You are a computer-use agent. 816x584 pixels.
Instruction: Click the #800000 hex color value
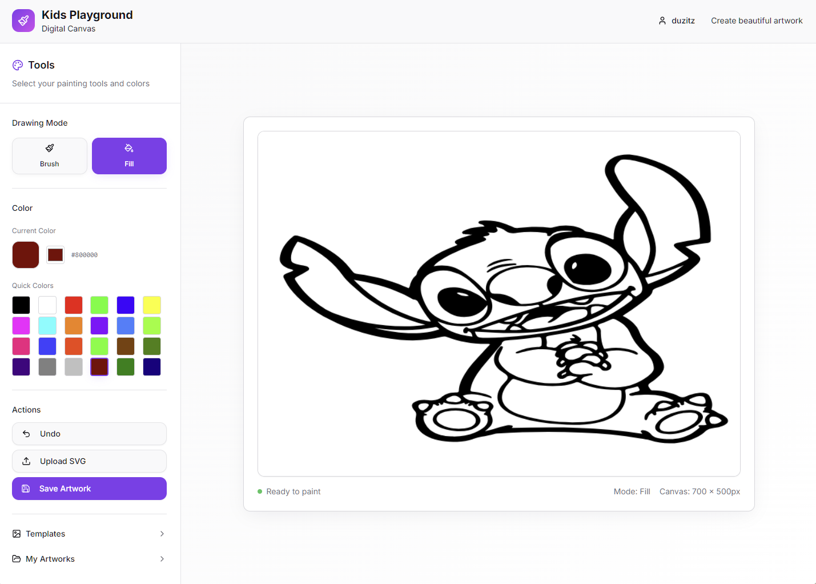[85, 255]
